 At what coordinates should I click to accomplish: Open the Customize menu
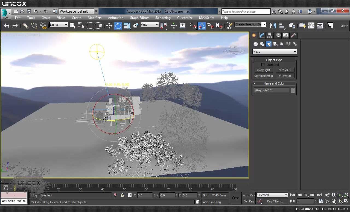[x=185, y=18]
